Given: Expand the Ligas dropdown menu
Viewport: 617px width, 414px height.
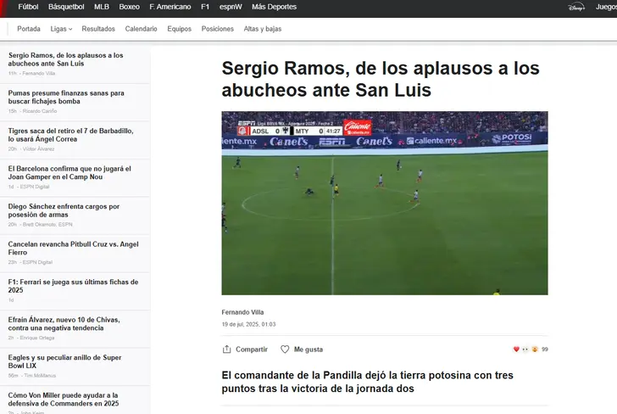Looking at the screenshot, I should tap(61, 29).
